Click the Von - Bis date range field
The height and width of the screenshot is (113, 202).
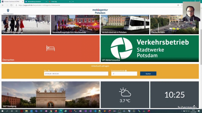76,74
